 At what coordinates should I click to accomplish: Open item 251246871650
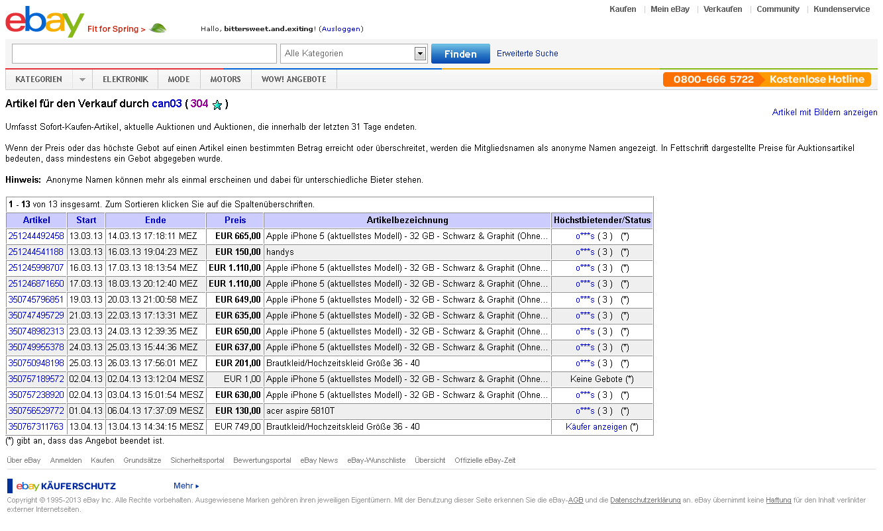click(x=36, y=284)
